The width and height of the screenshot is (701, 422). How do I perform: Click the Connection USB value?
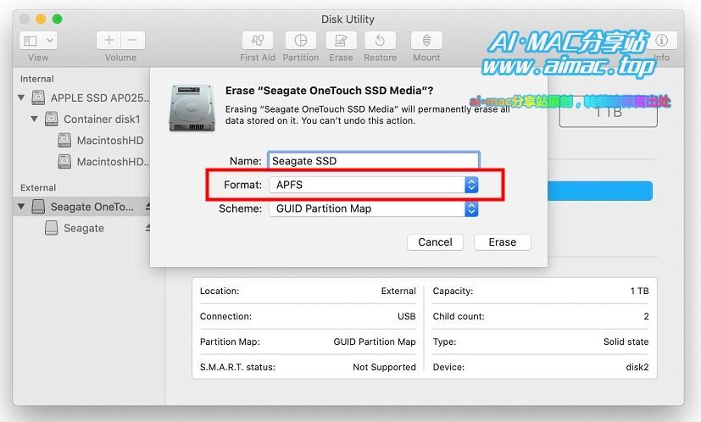point(406,317)
